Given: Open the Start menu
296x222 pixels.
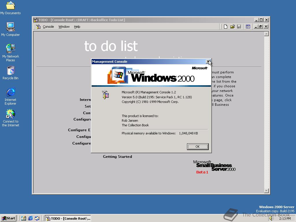Looking at the screenshot, I should coord(8,218).
